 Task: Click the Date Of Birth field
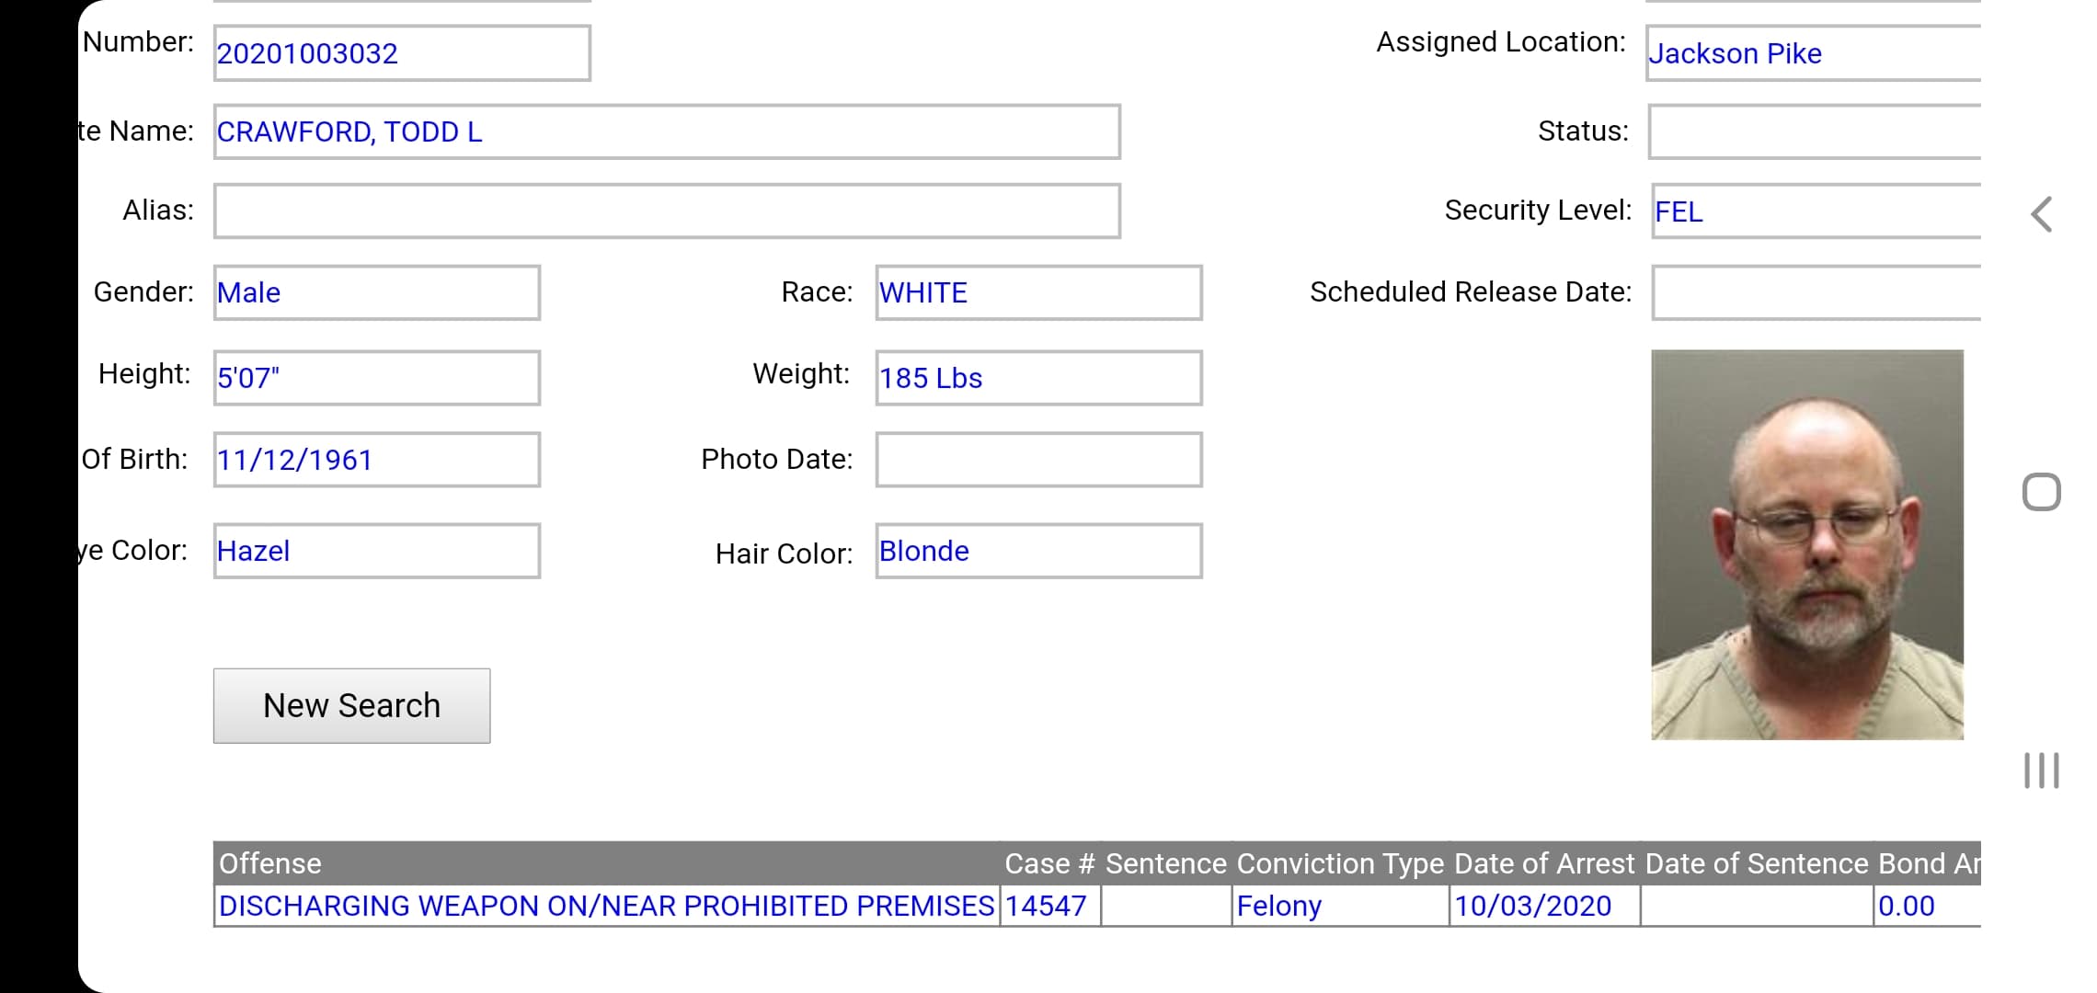pyautogui.click(x=377, y=459)
